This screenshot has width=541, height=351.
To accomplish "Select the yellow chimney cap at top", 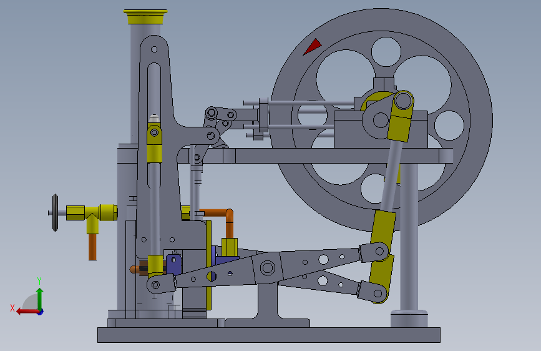I will tap(145, 17).
